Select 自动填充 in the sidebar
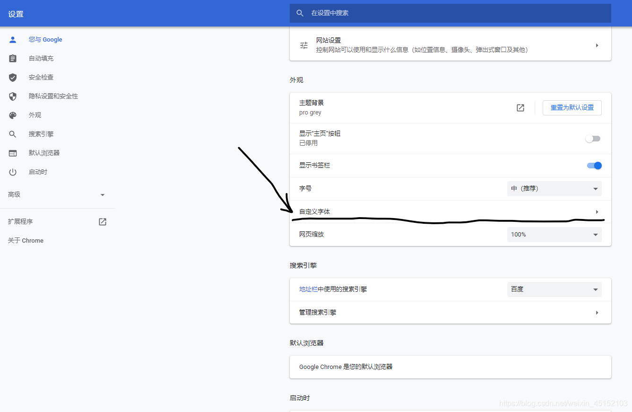632x412 pixels. (x=41, y=59)
